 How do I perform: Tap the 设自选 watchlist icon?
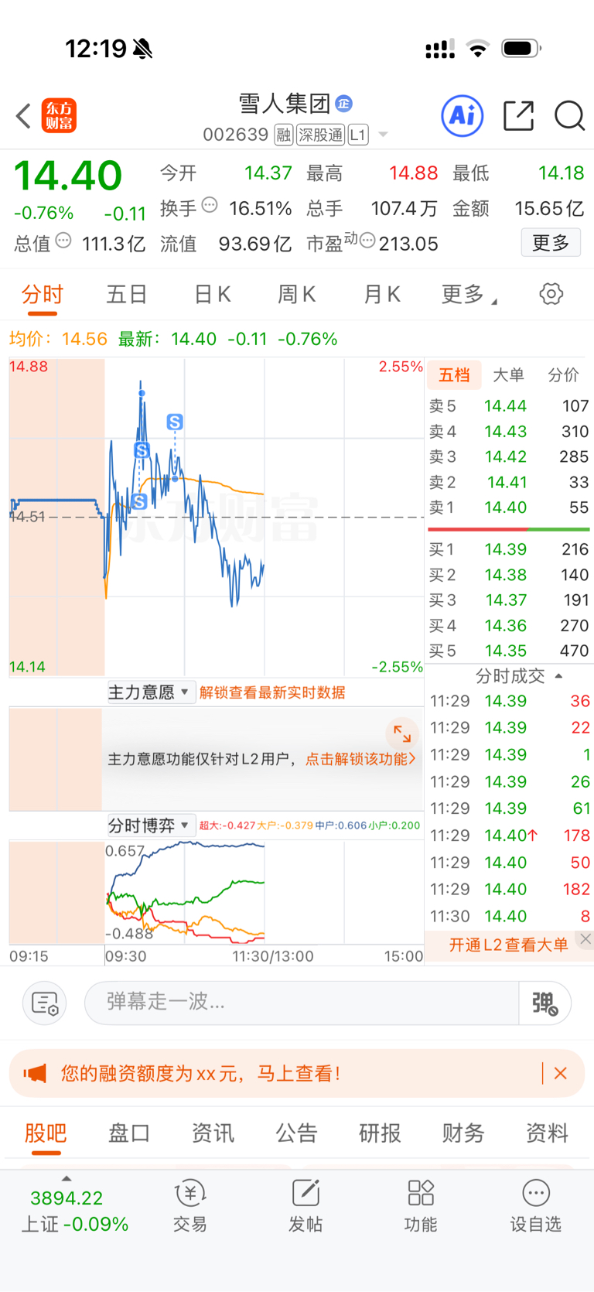tap(535, 1206)
